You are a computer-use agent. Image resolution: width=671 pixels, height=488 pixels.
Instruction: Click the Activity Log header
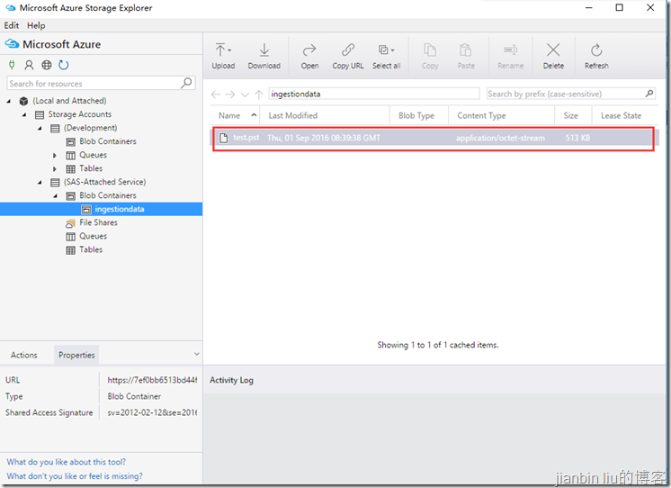[x=231, y=380]
